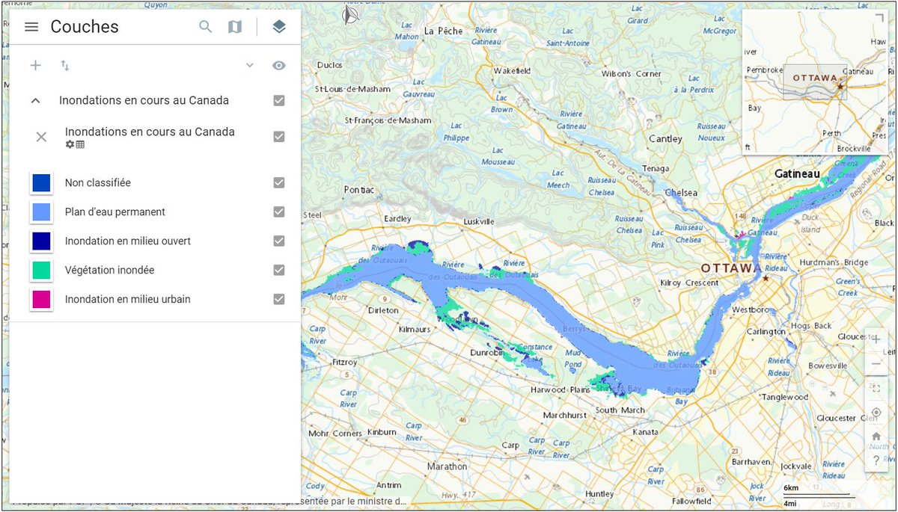The width and height of the screenshot is (898, 512).
Task: Uncheck the Inondation en milieu ouvert checkbox
Action: [279, 241]
